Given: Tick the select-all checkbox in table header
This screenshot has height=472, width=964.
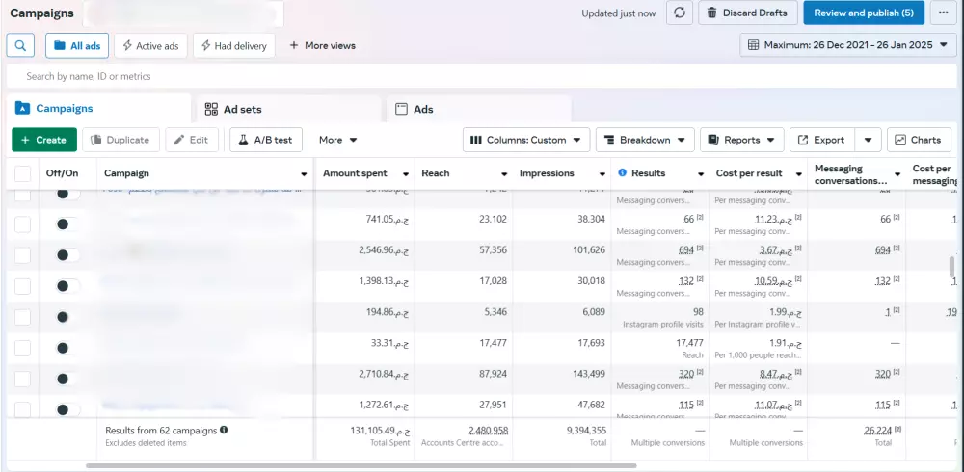Looking at the screenshot, I should point(22,173).
